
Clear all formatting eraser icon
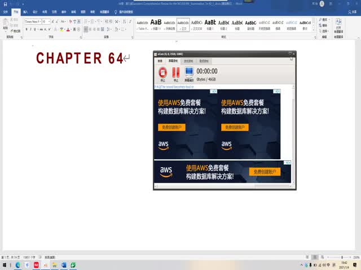(71, 21)
